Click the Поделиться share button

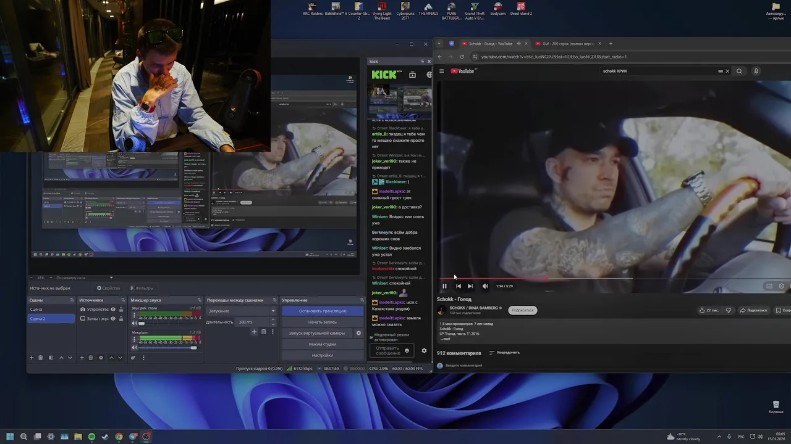754,310
